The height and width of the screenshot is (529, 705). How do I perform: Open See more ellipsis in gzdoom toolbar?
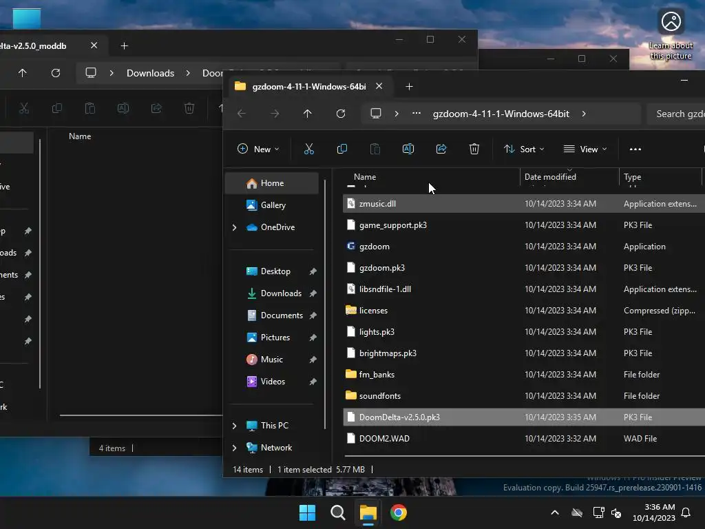pos(635,149)
